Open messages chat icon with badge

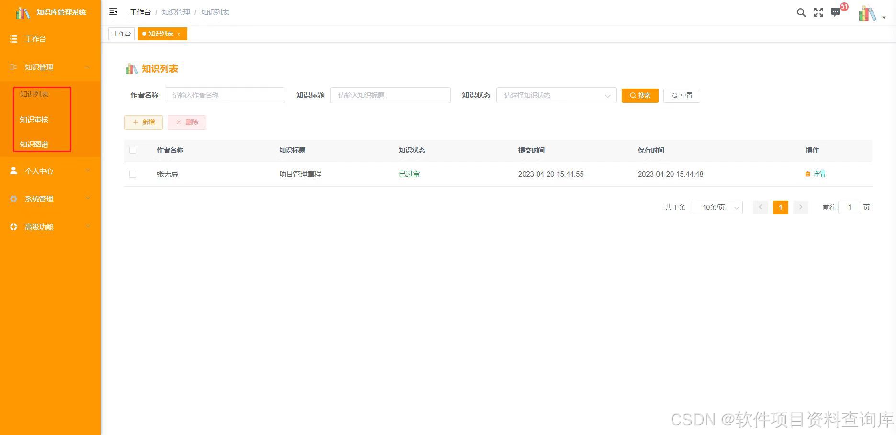pyautogui.click(x=836, y=12)
